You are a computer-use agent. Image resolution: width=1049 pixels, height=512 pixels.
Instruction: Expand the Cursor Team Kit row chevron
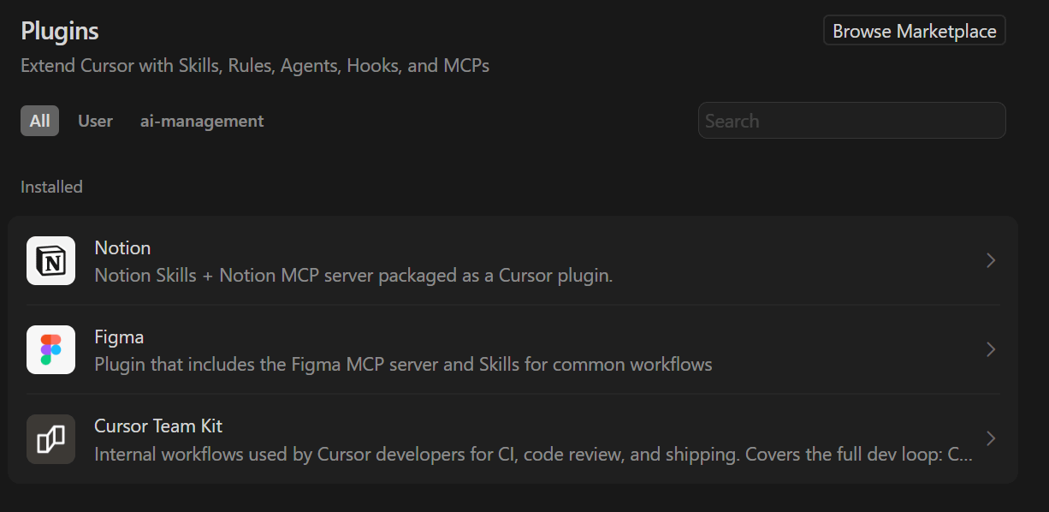991,438
